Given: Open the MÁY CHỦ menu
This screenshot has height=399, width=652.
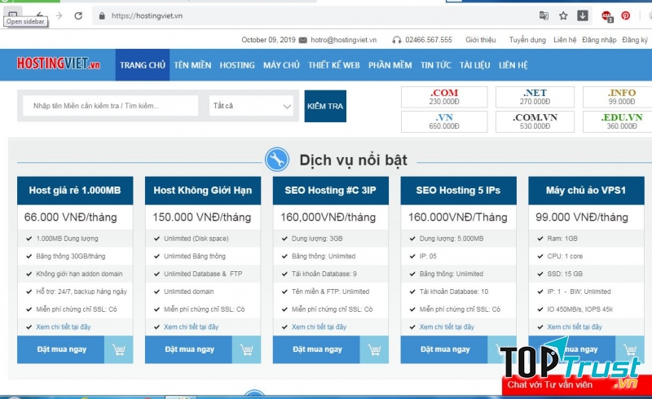Looking at the screenshot, I should 281,65.
